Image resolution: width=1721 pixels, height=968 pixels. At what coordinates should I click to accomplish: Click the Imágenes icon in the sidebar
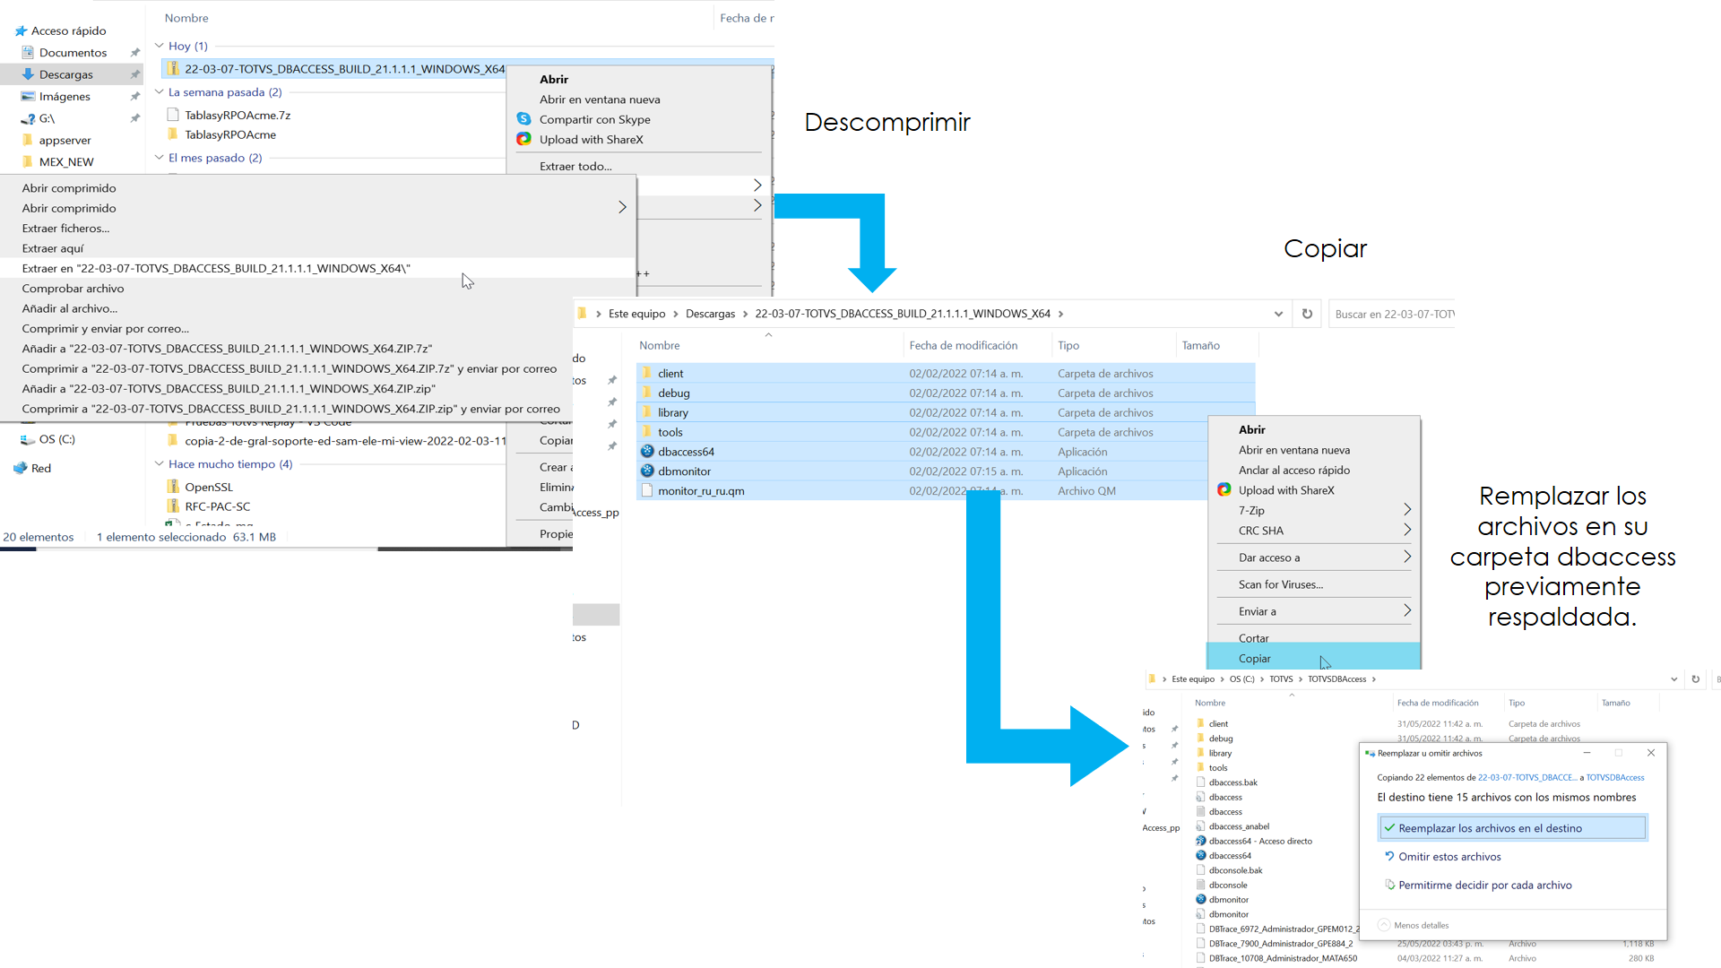coord(28,96)
